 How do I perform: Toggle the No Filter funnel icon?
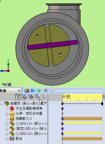tap(18, 97)
